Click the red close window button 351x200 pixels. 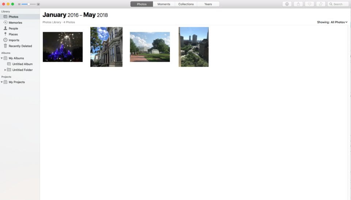pyautogui.click(x=4, y=4)
